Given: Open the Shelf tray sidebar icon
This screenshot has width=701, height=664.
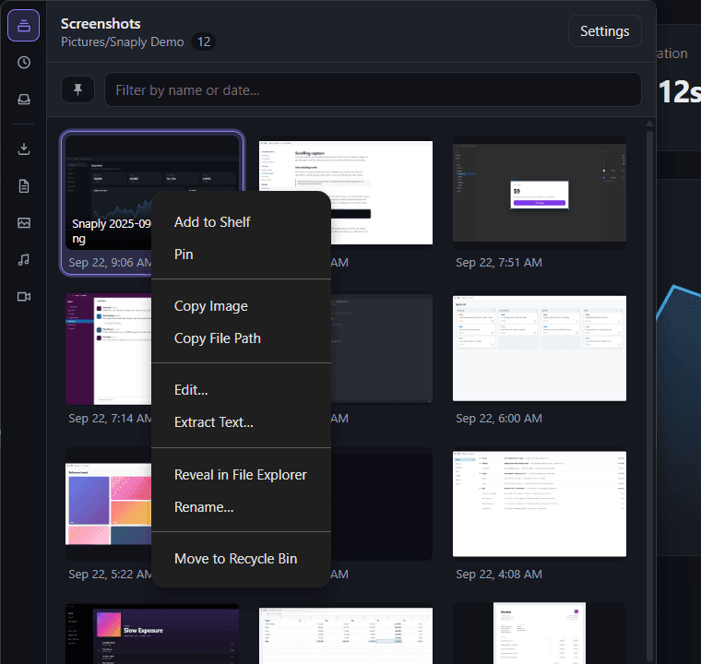Looking at the screenshot, I should [24, 26].
